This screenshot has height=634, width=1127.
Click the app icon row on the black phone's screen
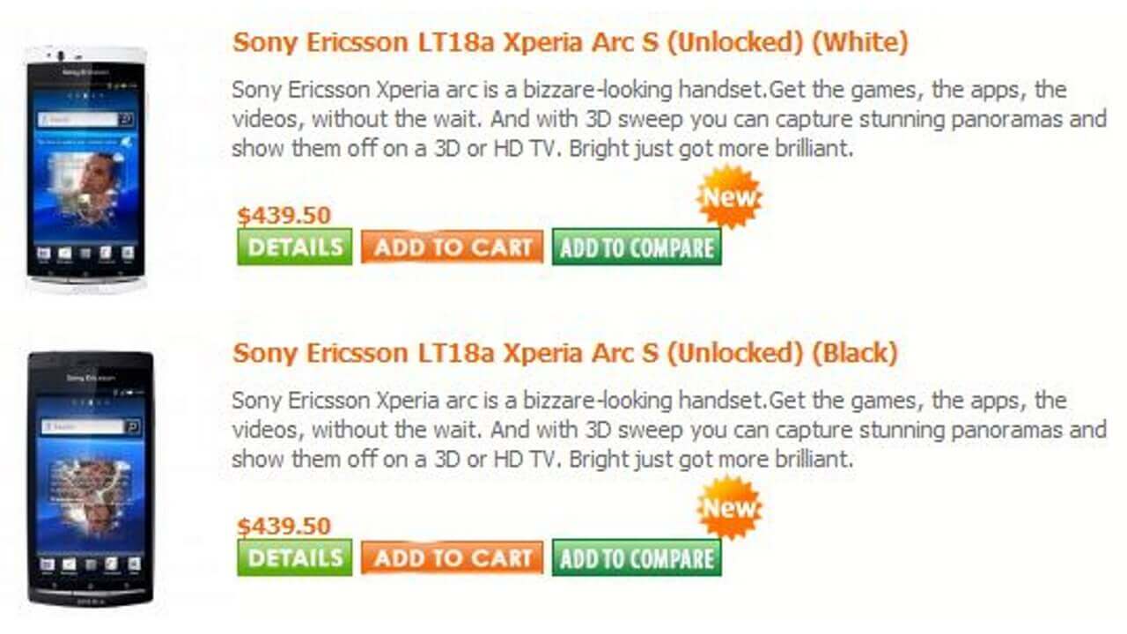(90, 564)
